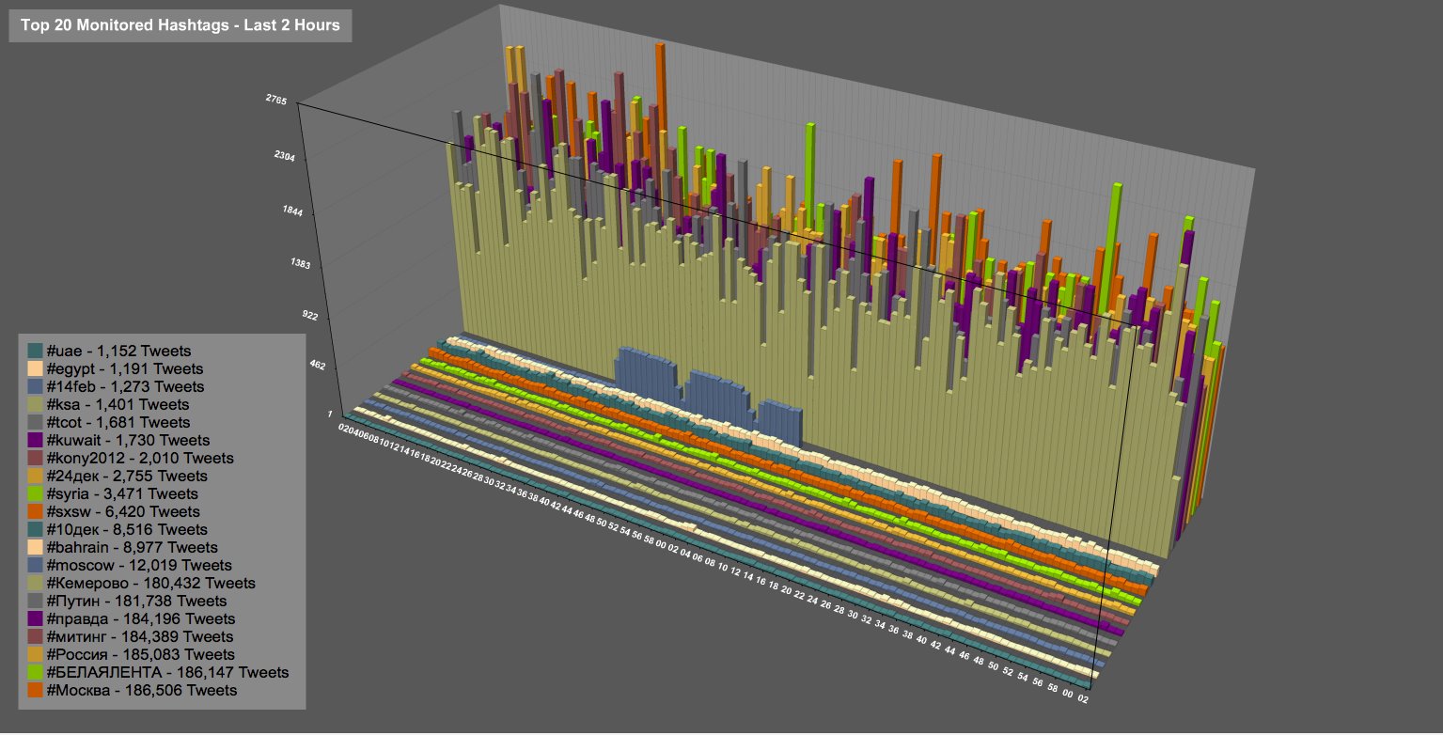Click legend text '#syria - 3,471 Tweets'
The image size is (1443, 735).
click(123, 493)
